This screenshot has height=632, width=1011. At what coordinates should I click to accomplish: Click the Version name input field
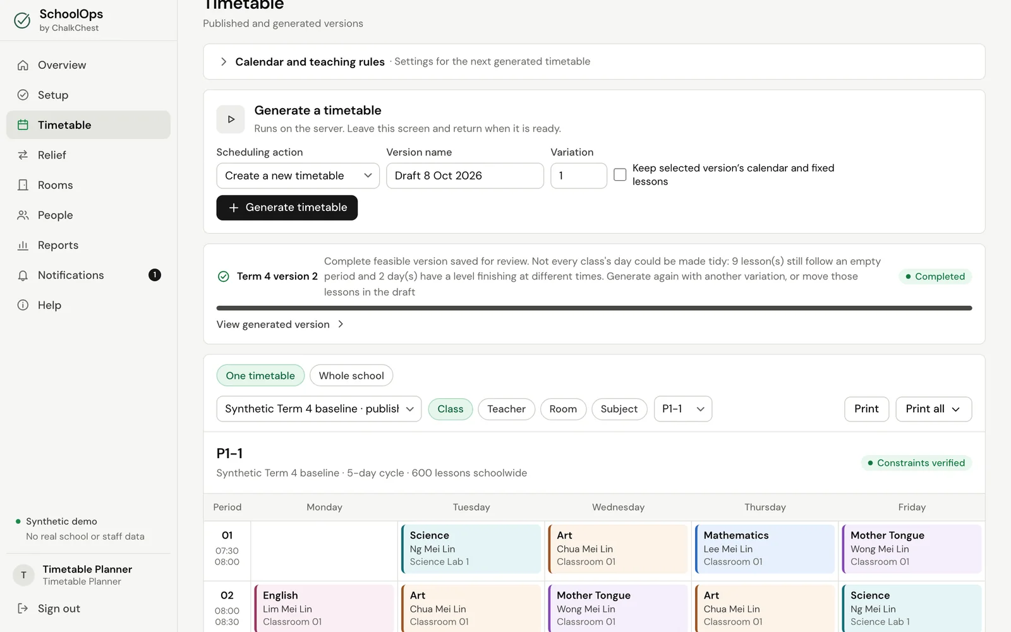coord(464,176)
